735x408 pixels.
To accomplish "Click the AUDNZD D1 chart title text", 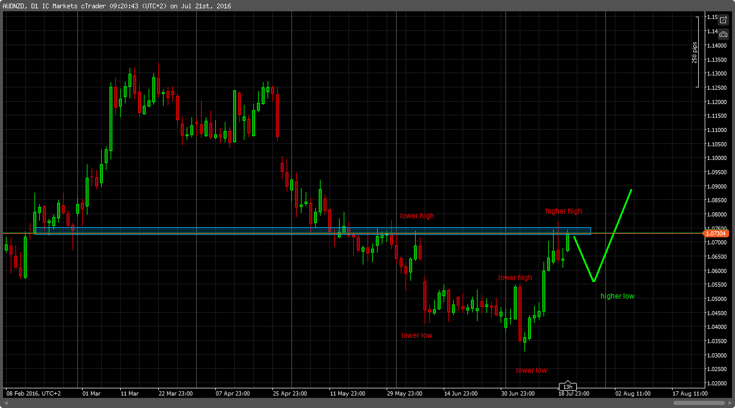I will pyautogui.click(x=117, y=6).
